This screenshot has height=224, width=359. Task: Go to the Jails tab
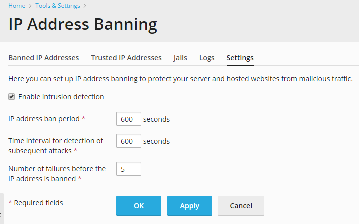180,58
